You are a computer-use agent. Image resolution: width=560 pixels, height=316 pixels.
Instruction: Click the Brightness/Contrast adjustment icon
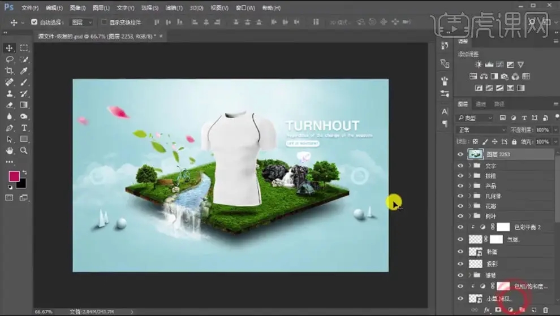point(478,64)
